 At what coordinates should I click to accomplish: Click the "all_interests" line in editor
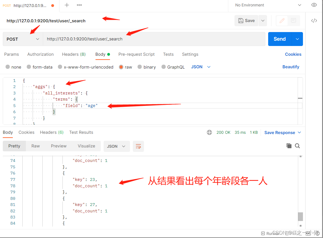coord(65,93)
